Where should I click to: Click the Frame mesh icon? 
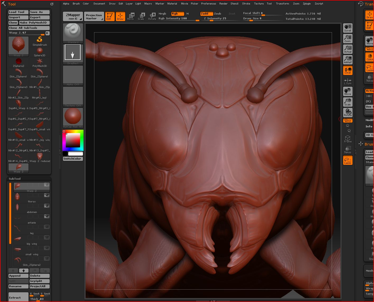(348, 139)
